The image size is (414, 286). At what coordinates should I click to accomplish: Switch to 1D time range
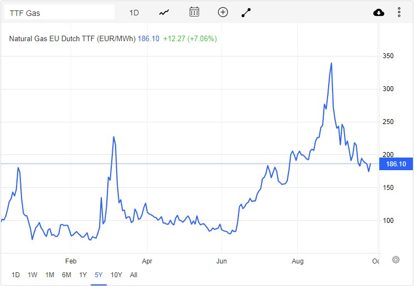(x=15, y=275)
